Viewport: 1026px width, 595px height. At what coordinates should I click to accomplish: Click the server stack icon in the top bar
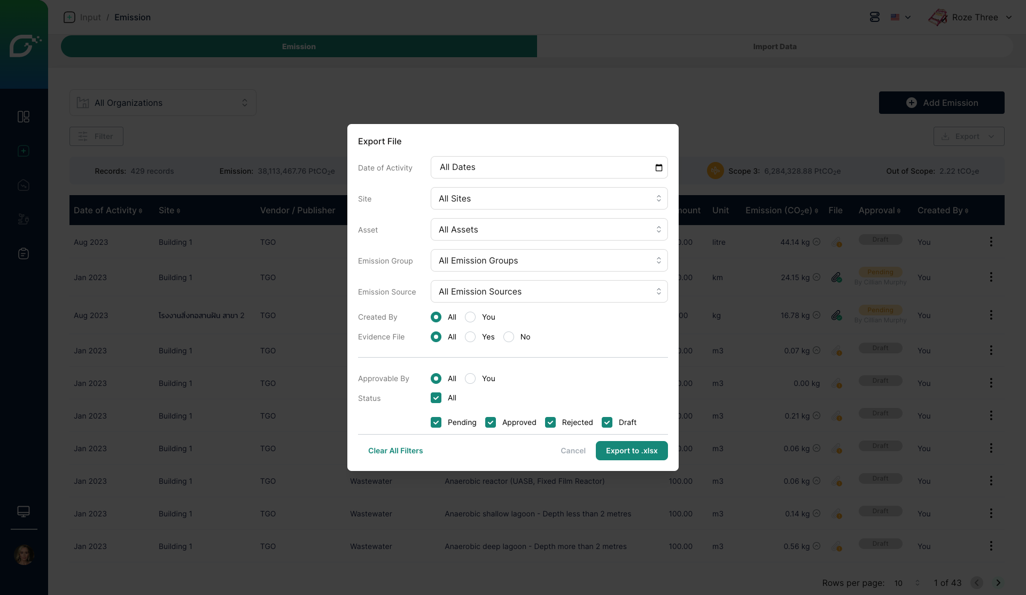coord(874,17)
